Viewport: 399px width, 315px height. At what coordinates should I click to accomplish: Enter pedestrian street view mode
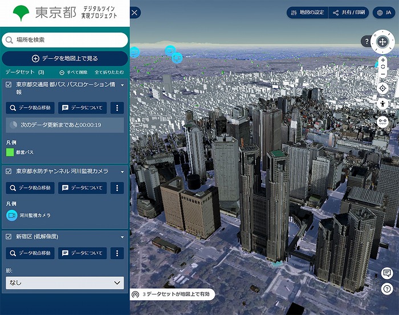point(382,104)
